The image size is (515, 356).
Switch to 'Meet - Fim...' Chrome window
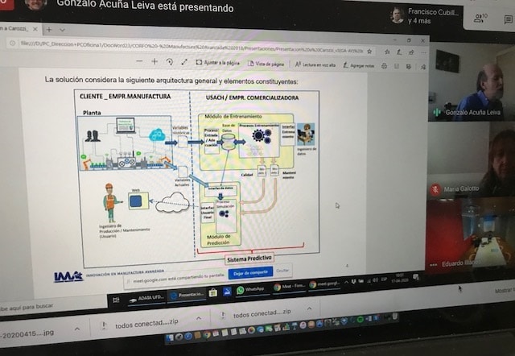tap(289, 286)
